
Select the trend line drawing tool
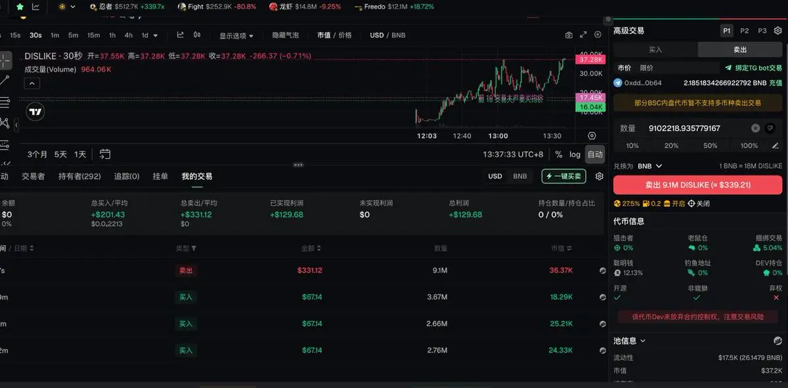[x=5, y=80]
